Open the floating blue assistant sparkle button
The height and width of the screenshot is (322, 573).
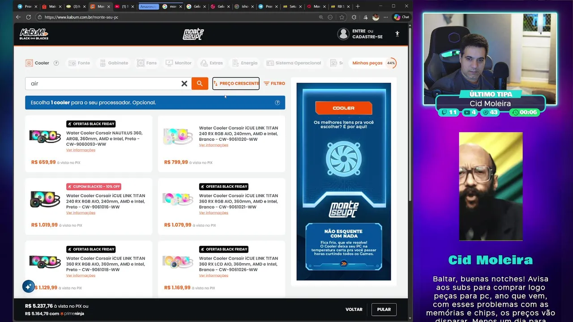pyautogui.click(x=29, y=286)
